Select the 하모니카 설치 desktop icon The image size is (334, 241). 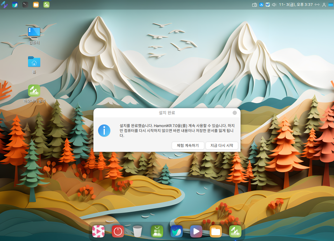pos(34,91)
